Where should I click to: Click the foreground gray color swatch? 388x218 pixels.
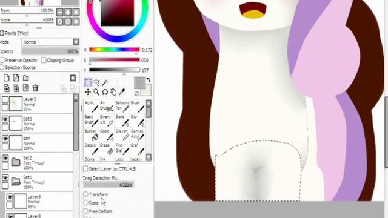pyautogui.click(x=139, y=83)
